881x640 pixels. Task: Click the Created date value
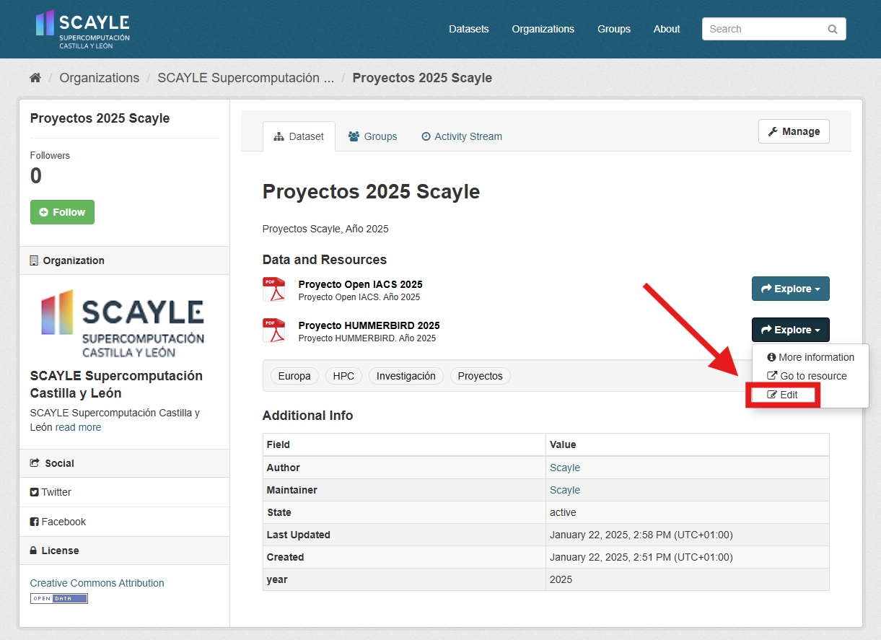[x=641, y=557]
